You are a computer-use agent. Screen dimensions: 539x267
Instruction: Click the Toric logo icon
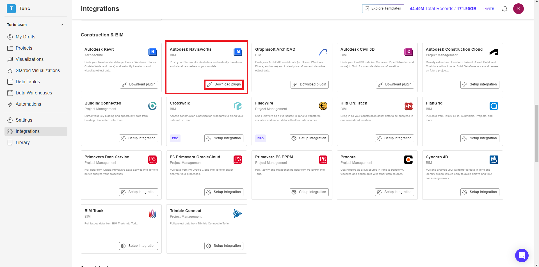[11, 9]
